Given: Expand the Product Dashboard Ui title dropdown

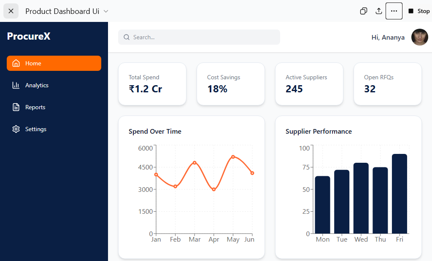Looking at the screenshot, I should click(106, 11).
